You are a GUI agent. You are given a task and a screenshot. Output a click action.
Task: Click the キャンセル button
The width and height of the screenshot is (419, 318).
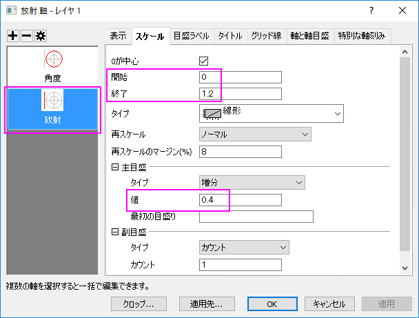pos(329,304)
